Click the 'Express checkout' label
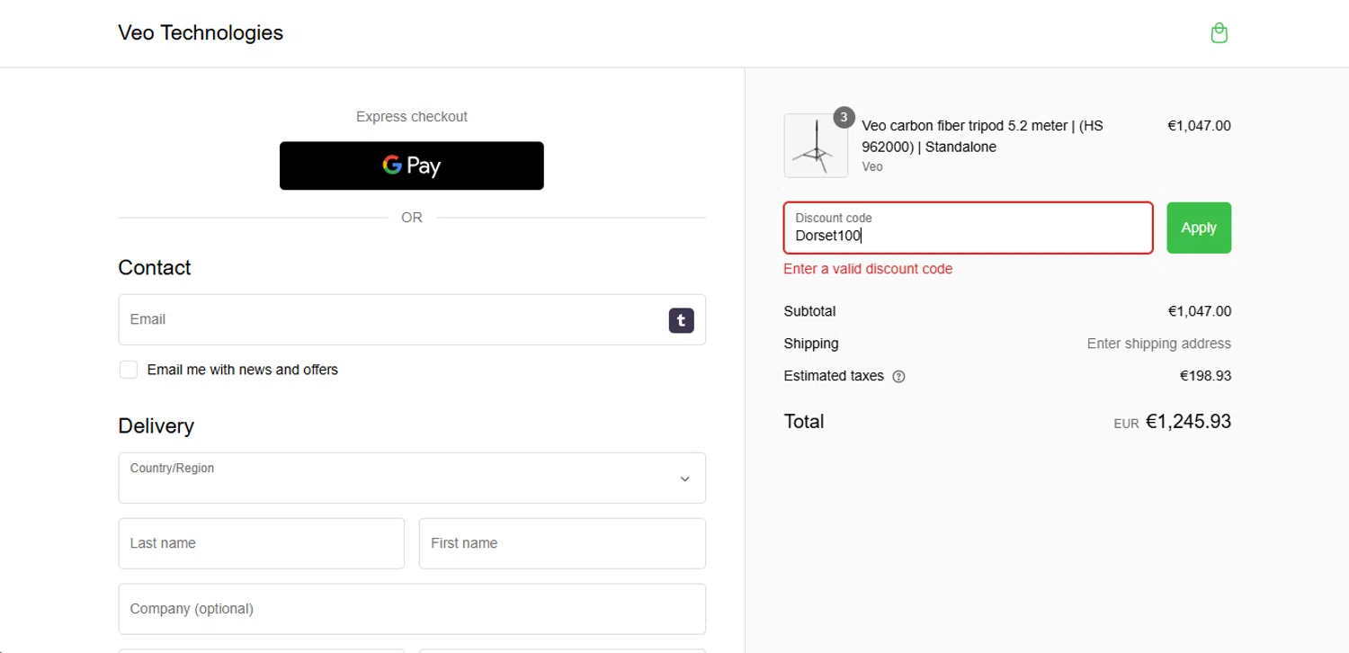This screenshot has height=653, width=1349. (x=412, y=117)
